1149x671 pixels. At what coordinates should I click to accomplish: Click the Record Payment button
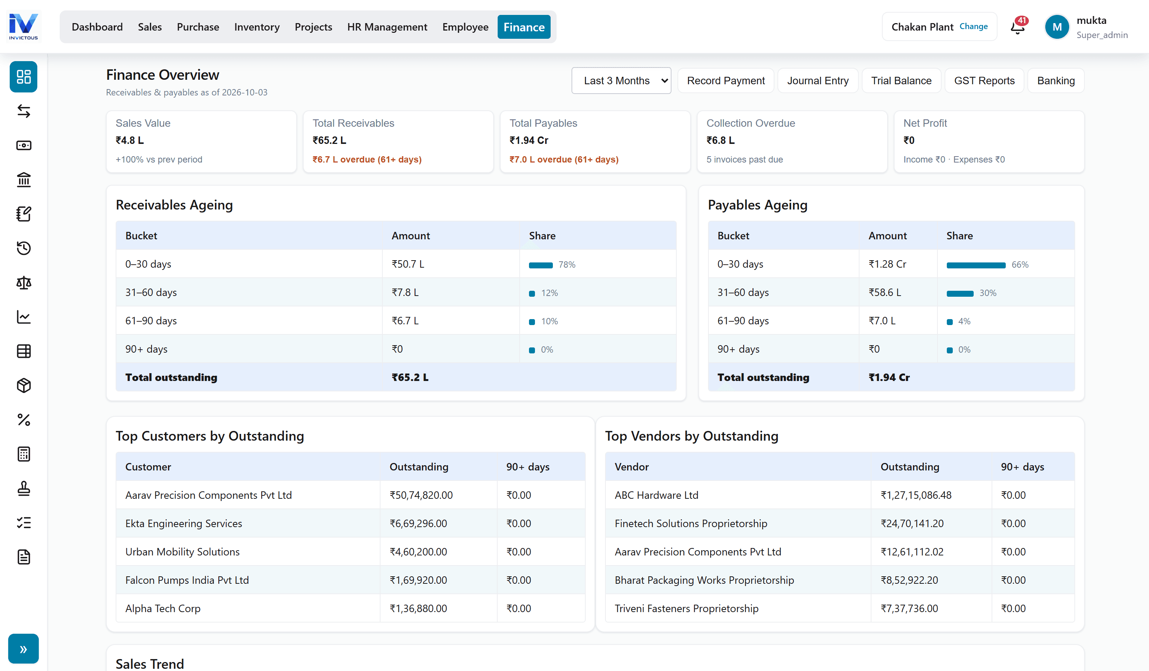coord(726,81)
